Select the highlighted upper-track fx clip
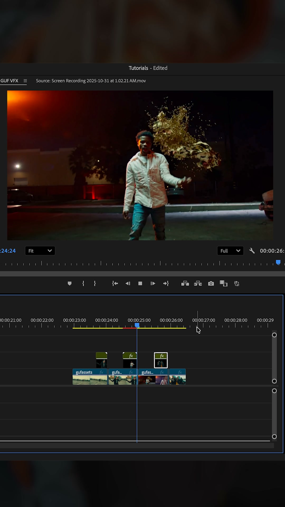 161,360
